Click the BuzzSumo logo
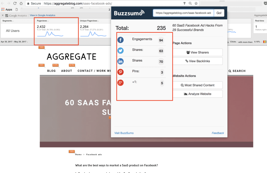The width and height of the screenshot is (267, 173). pos(129,13)
